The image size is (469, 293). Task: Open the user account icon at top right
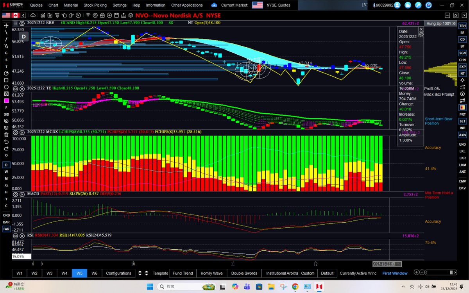[397, 5]
